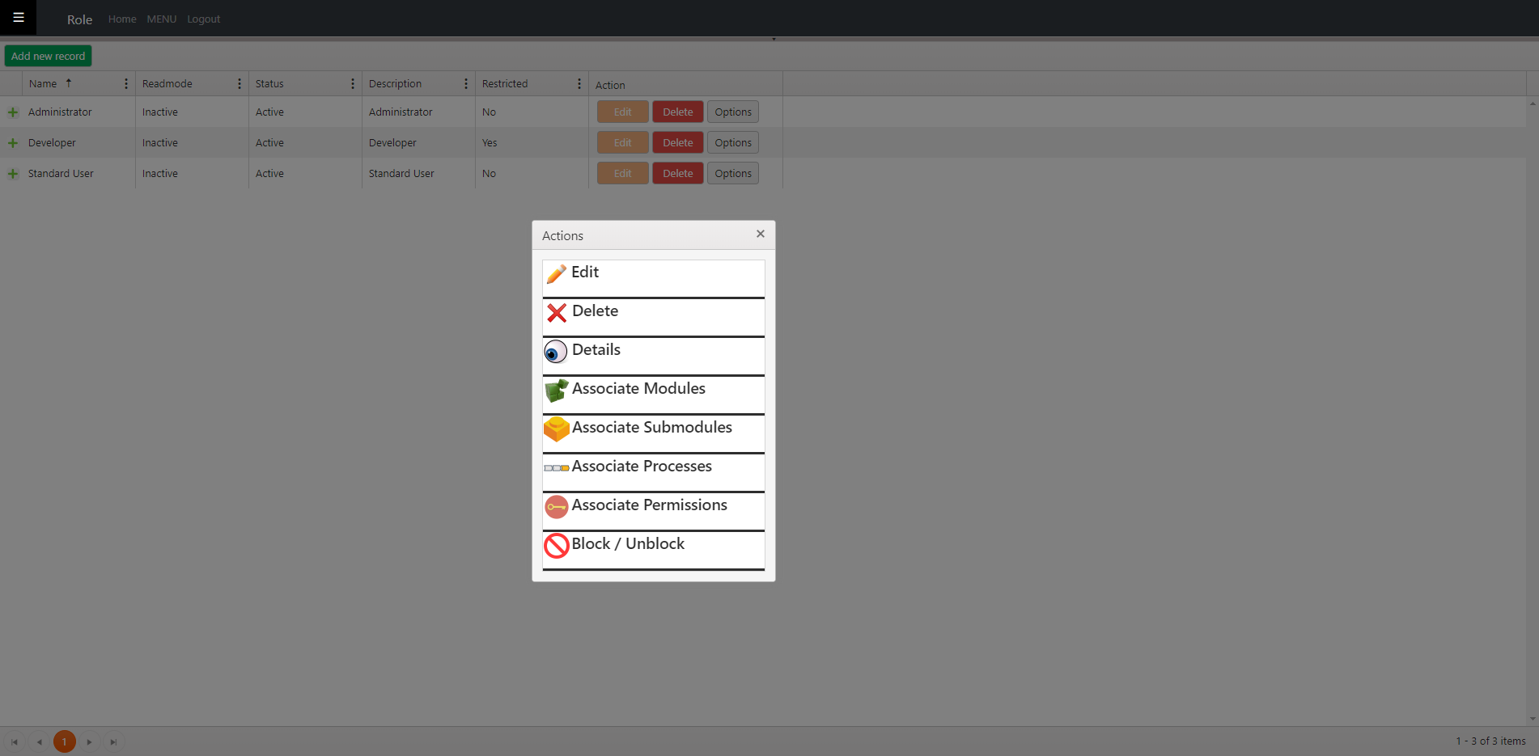Click the Readmode column header
The width and height of the screenshot is (1539, 756).
(x=167, y=84)
